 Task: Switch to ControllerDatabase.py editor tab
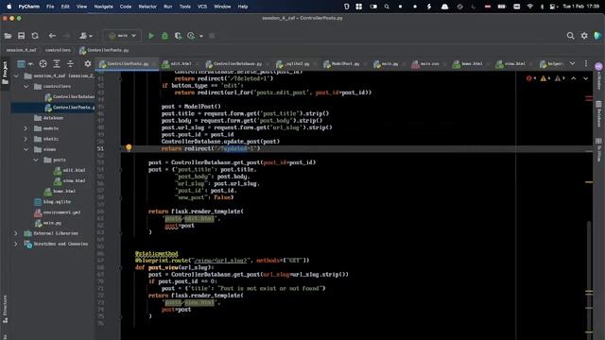coord(237,63)
